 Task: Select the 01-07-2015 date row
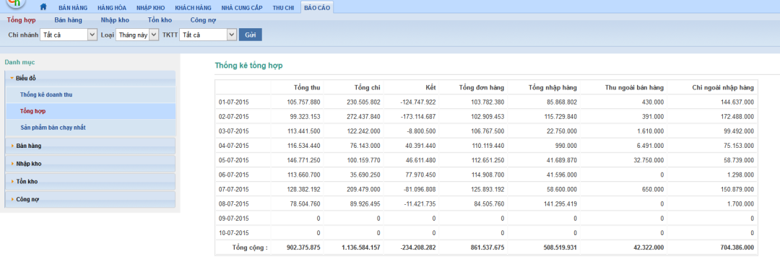pos(486,102)
